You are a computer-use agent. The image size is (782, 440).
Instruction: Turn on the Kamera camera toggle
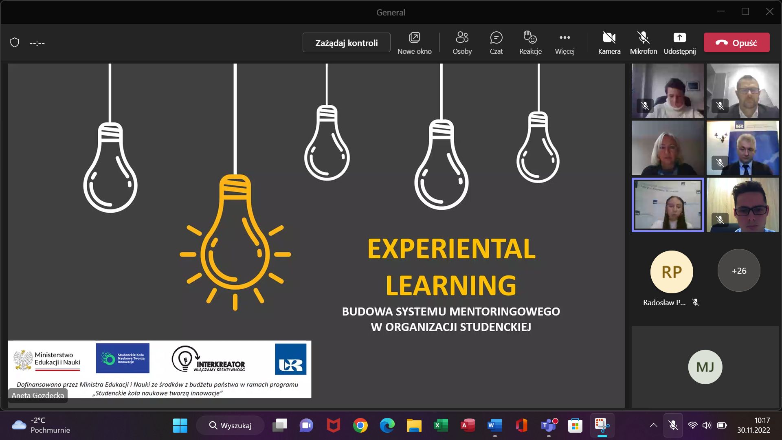pos(609,43)
